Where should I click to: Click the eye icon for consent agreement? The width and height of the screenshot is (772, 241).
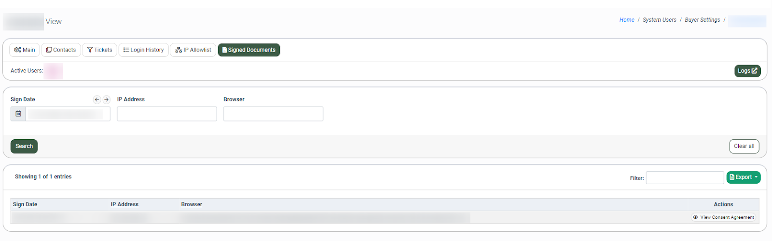pyautogui.click(x=695, y=217)
